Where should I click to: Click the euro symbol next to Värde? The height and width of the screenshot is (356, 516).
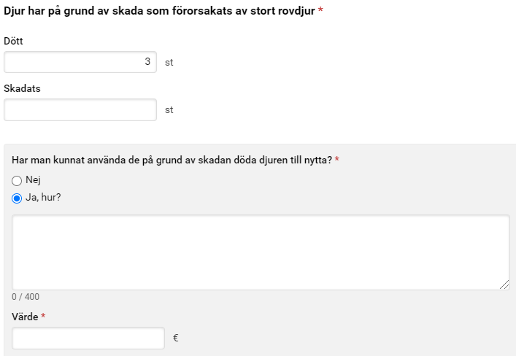[x=176, y=338]
